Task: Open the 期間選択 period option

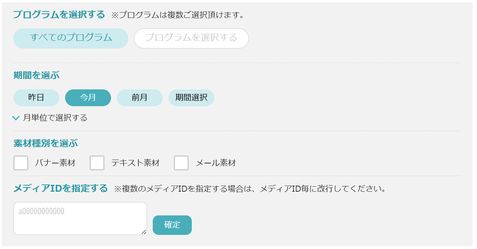Action: click(x=191, y=98)
